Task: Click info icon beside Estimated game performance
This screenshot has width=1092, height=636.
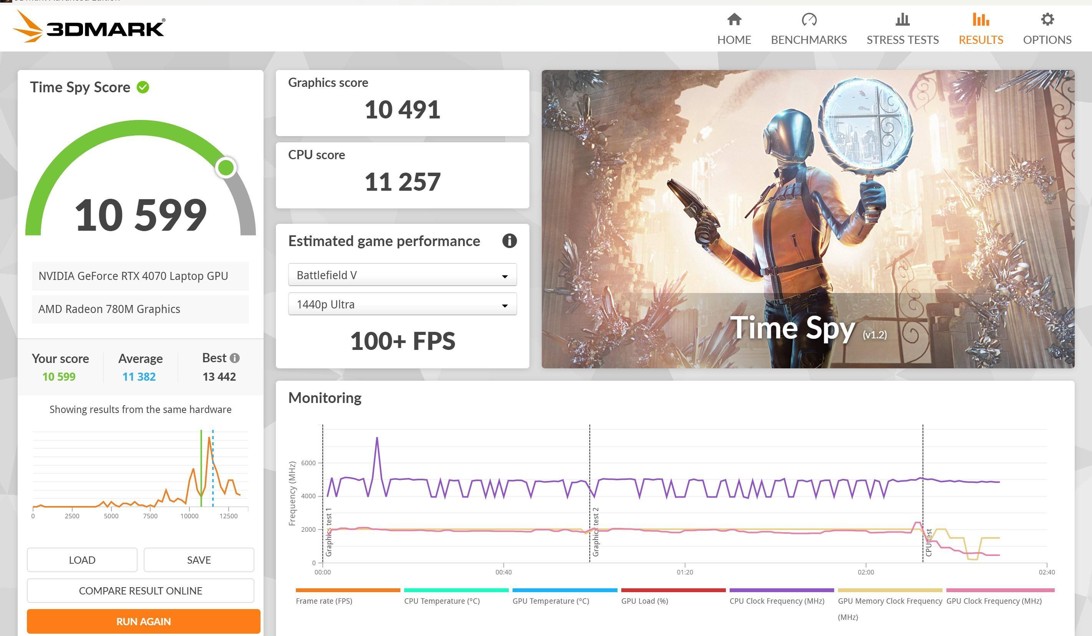Action: click(x=509, y=241)
